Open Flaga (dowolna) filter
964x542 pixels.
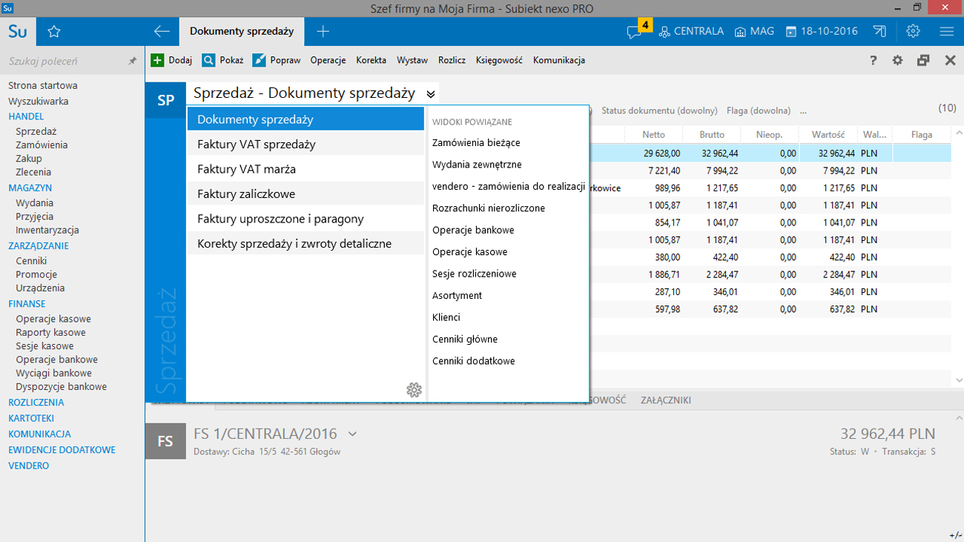click(759, 110)
